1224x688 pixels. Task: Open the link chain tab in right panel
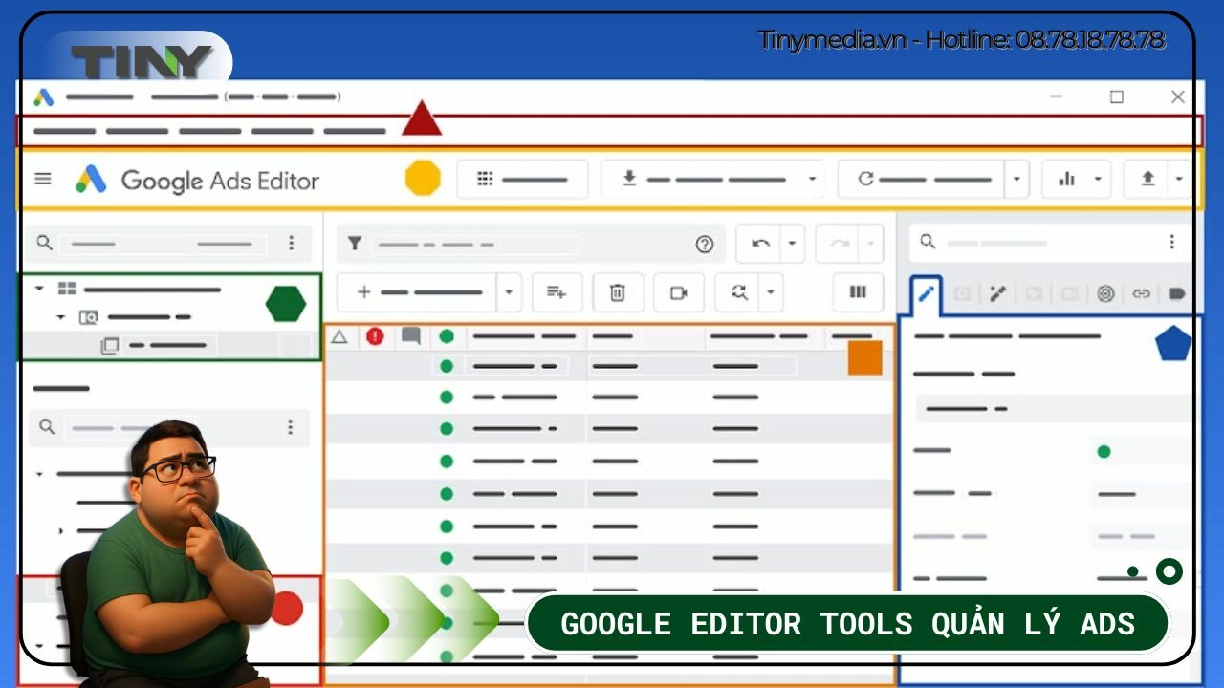click(1141, 294)
